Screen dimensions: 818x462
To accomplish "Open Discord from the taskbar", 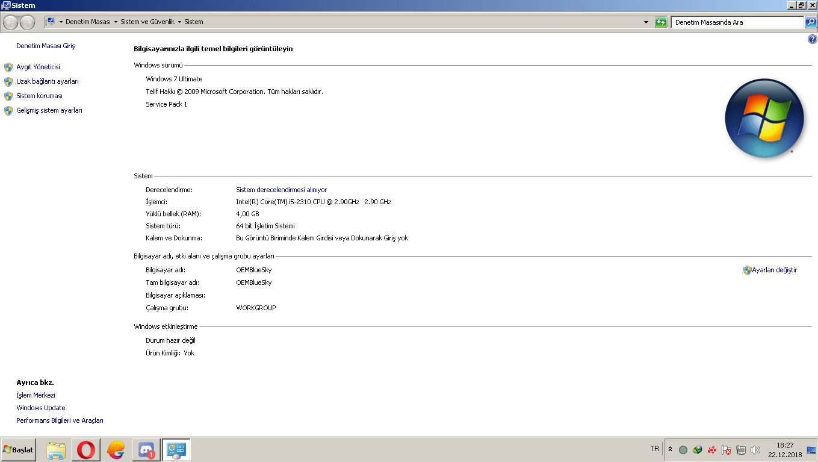I will pyautogui.click(x=146, y=450).
